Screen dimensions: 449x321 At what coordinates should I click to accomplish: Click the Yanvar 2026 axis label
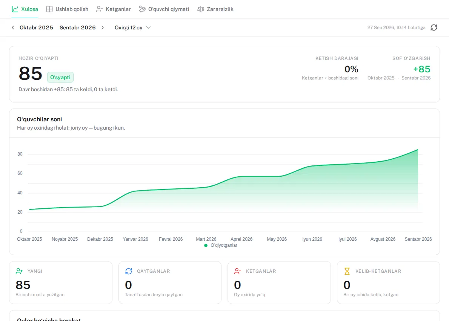click(x=135, y=239)
